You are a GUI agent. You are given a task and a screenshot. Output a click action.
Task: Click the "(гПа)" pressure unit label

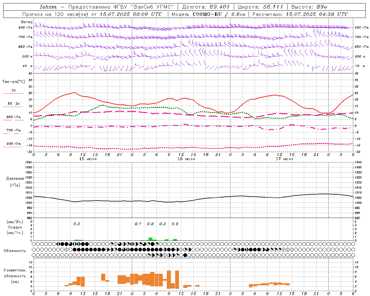(15, 185)
